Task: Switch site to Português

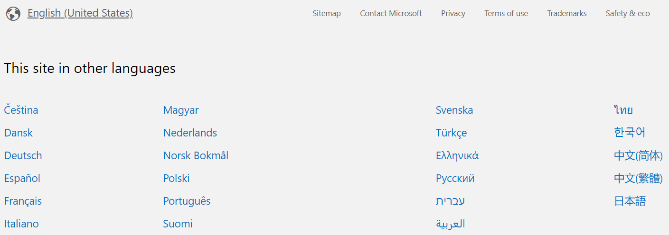Action: (x=187, y=201)
